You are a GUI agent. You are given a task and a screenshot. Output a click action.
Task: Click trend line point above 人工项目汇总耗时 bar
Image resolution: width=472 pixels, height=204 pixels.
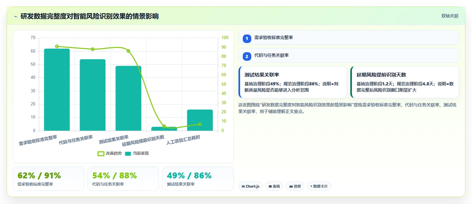[200, 124]
